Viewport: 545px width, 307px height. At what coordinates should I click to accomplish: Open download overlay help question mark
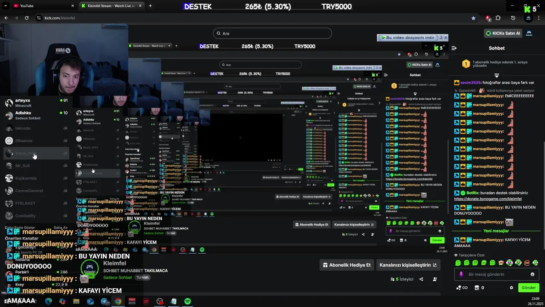point(441,38)
